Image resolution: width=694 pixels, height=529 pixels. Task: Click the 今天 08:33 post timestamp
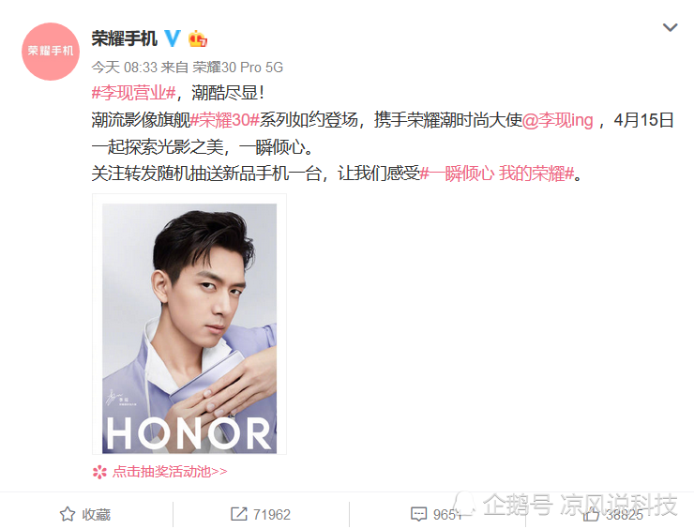(125, 68)
